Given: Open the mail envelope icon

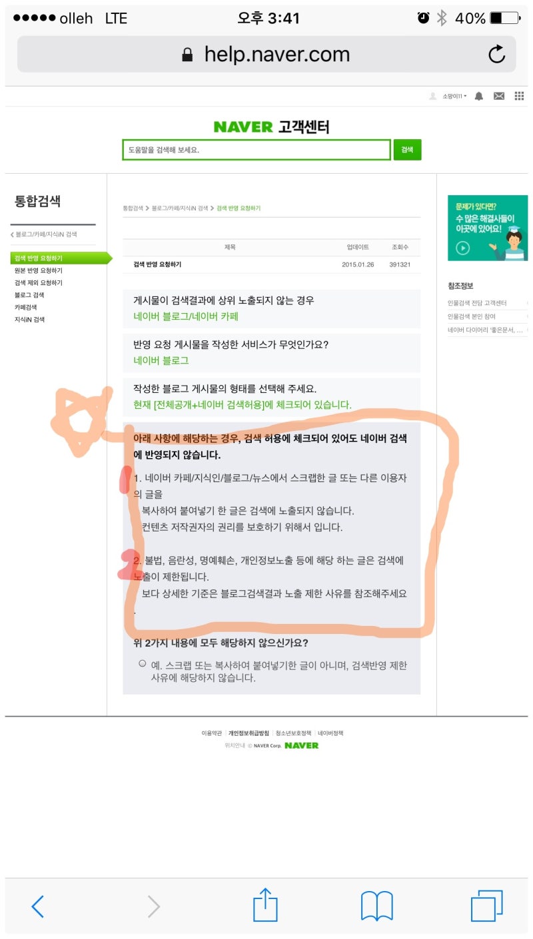Looking at the screenshot, I should [498, 96].
